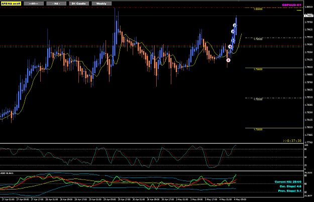
Task: Click the 1.79500 level label
Action: (258, 39)
